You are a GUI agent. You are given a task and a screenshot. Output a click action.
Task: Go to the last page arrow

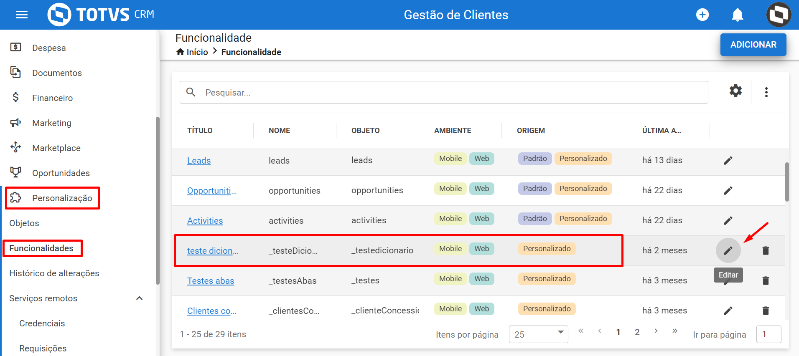tap(675, 331)
